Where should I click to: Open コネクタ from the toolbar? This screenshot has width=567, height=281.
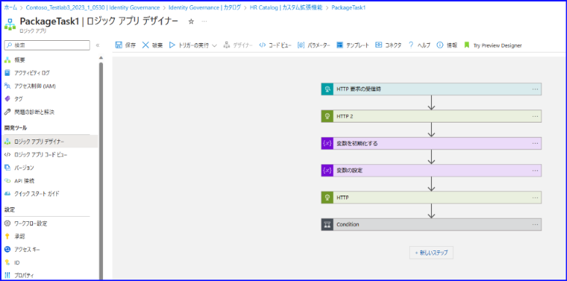(389, 45)
